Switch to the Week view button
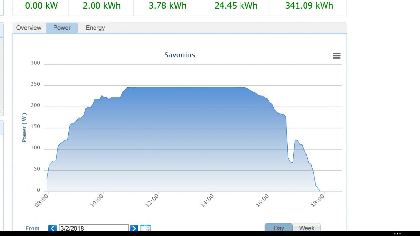 point(306,228)
